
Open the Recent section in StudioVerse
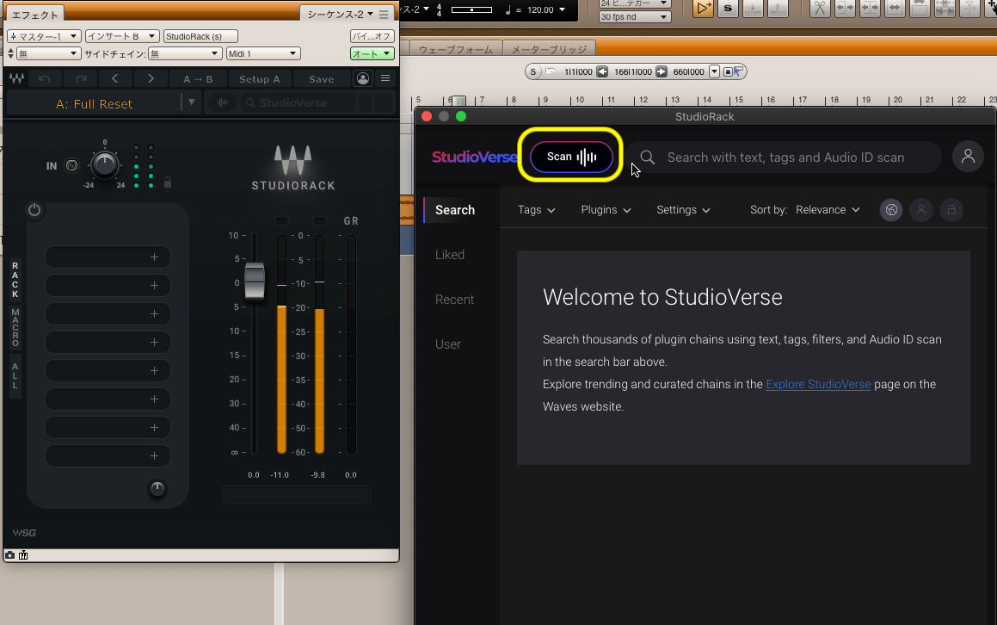coord(454,299)
